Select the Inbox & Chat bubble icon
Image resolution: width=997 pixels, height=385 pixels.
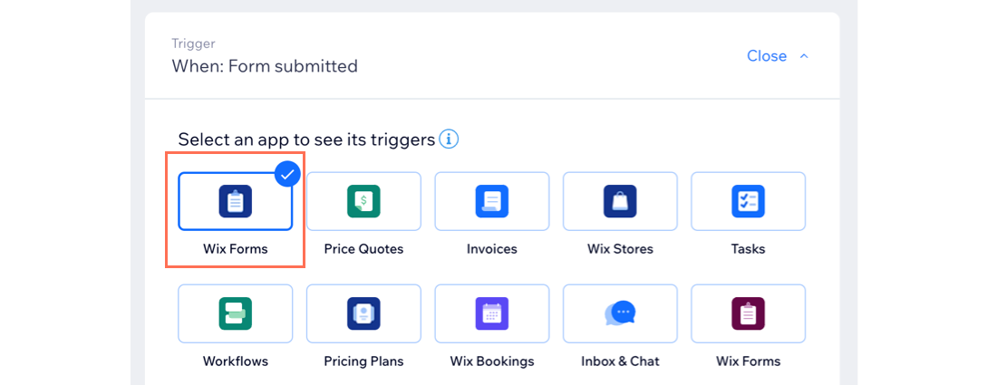point(620,313)
